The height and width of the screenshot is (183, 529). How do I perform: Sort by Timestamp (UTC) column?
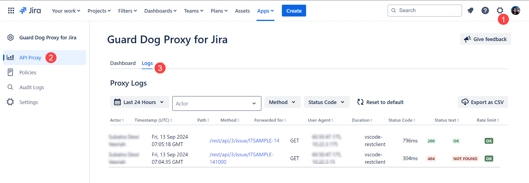click(x=153, y=120)
